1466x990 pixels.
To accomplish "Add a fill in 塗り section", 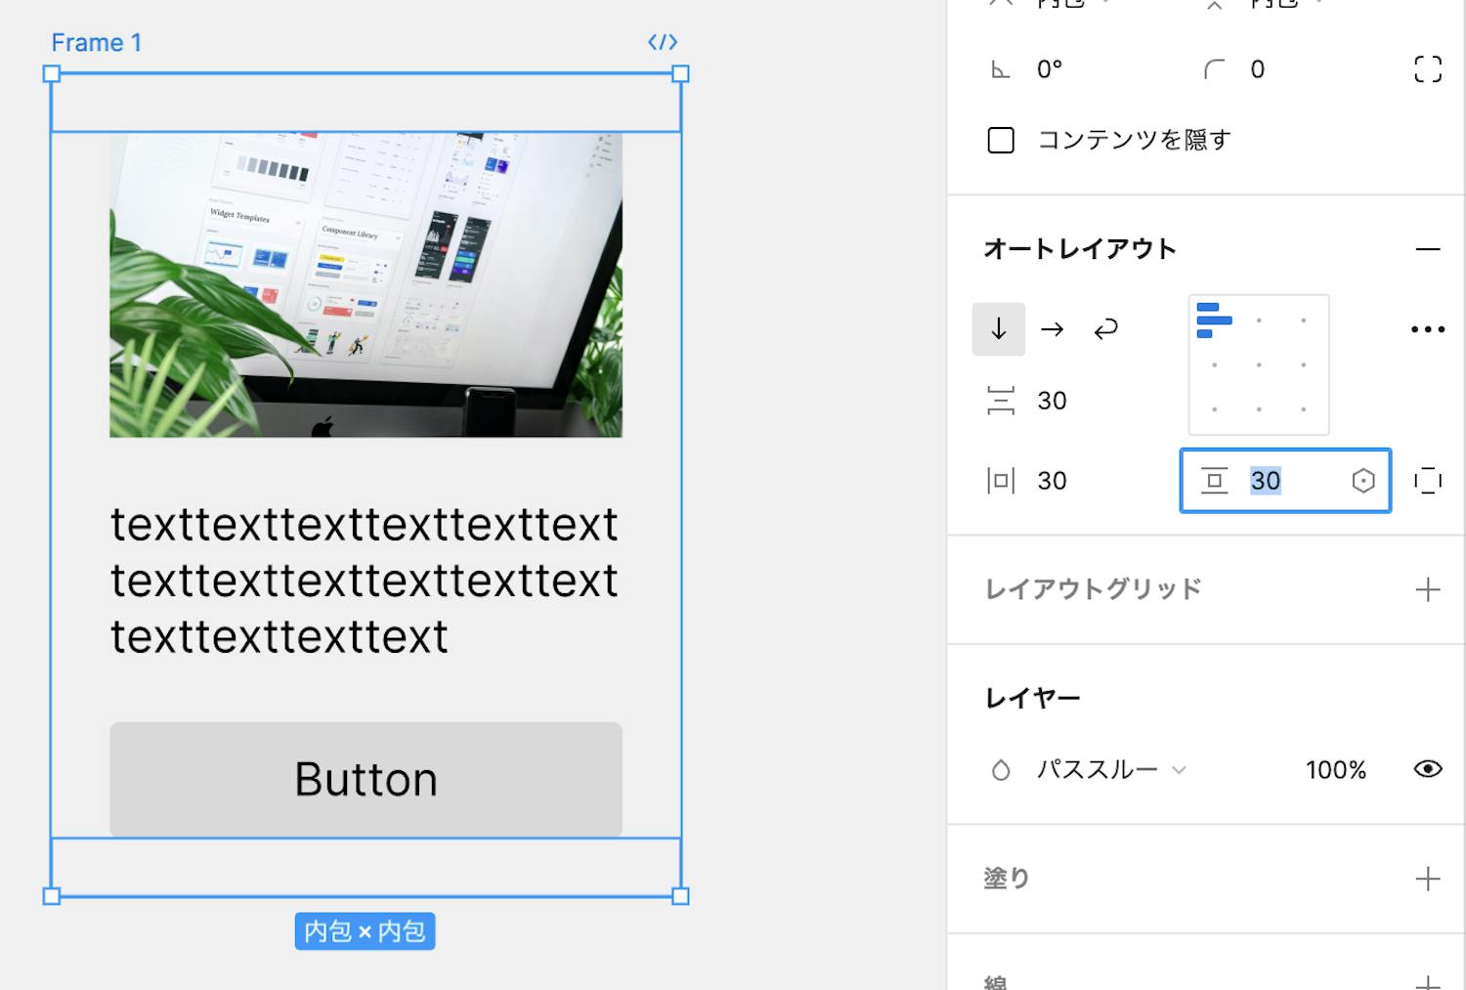I will click(x=1427, y=879).
